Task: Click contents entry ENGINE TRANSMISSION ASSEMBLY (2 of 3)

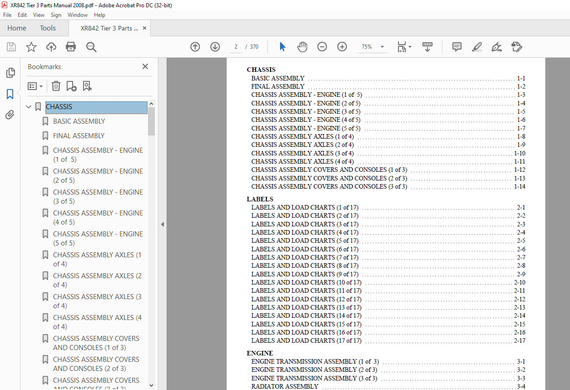Action: [388, 370]
